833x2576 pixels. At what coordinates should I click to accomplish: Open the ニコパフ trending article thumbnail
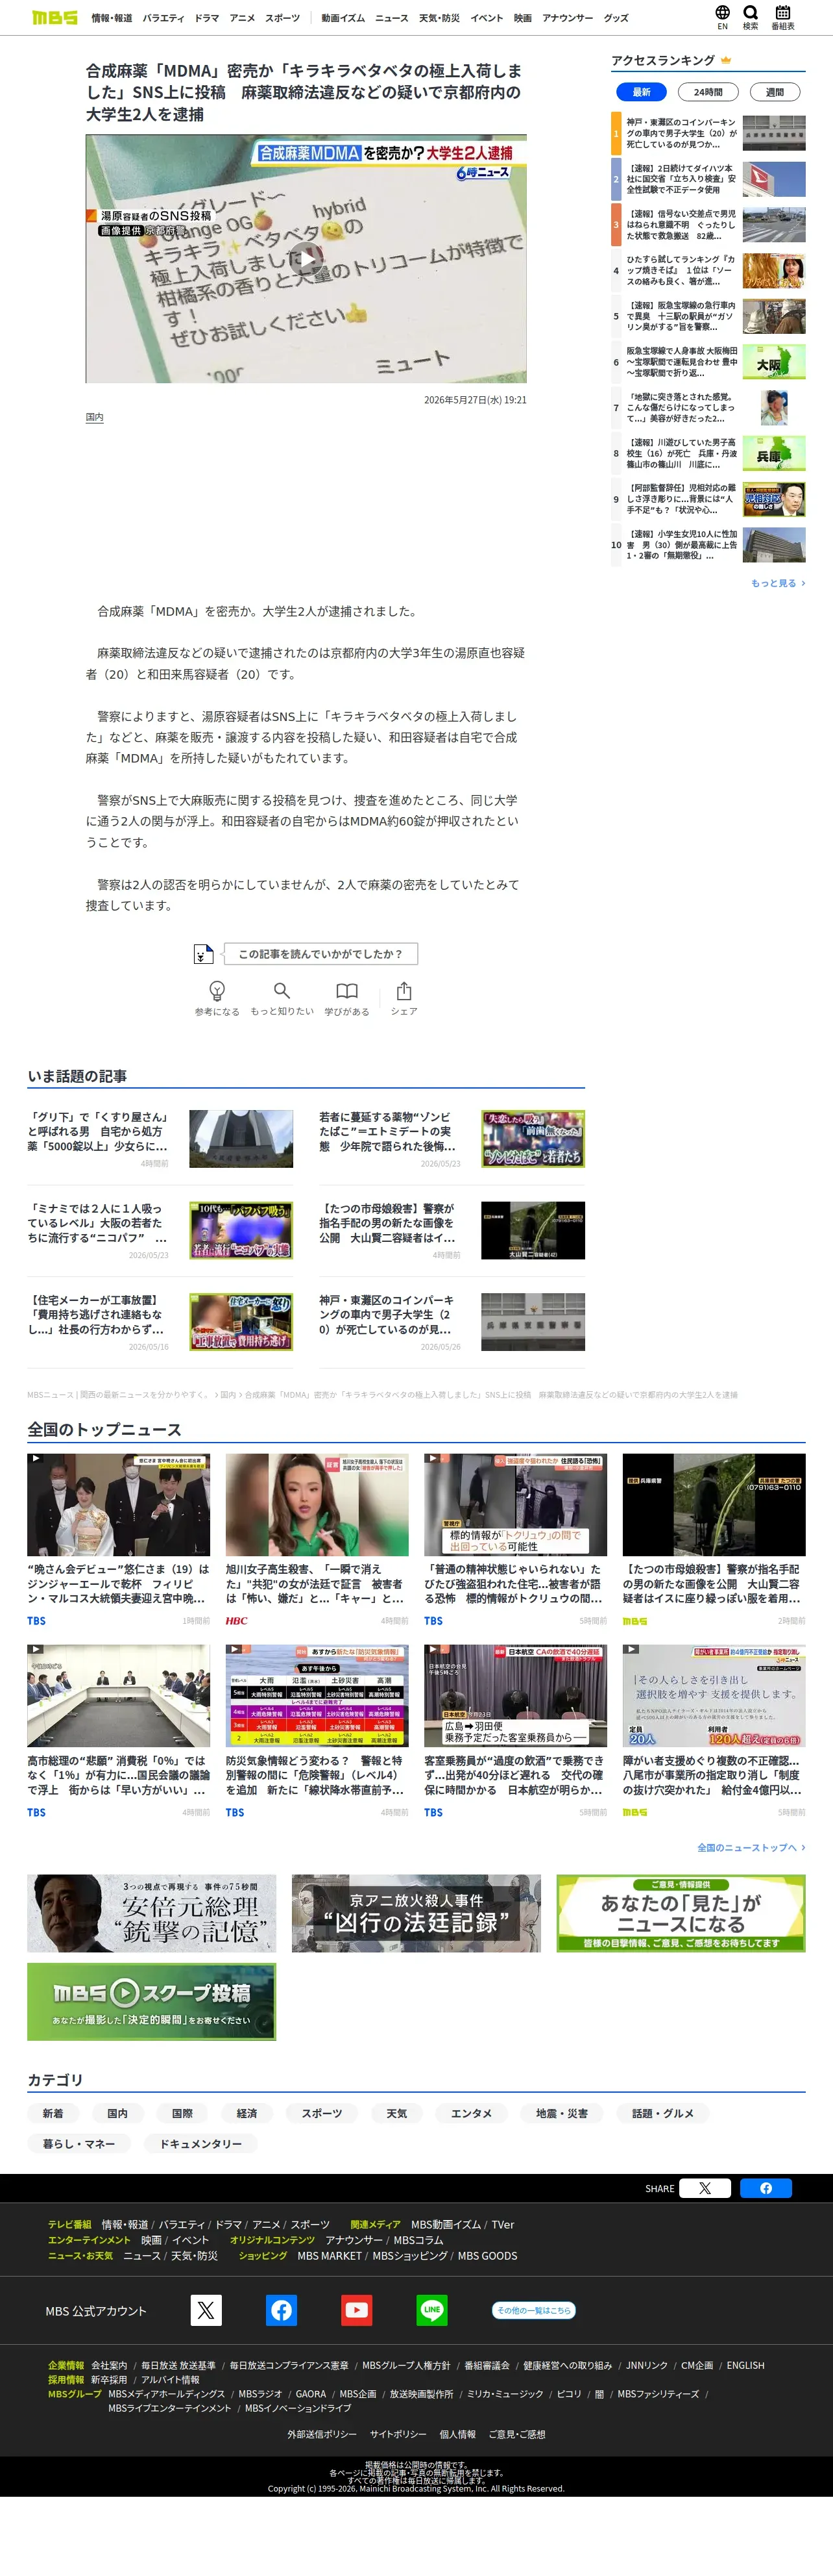(241, 1230)
